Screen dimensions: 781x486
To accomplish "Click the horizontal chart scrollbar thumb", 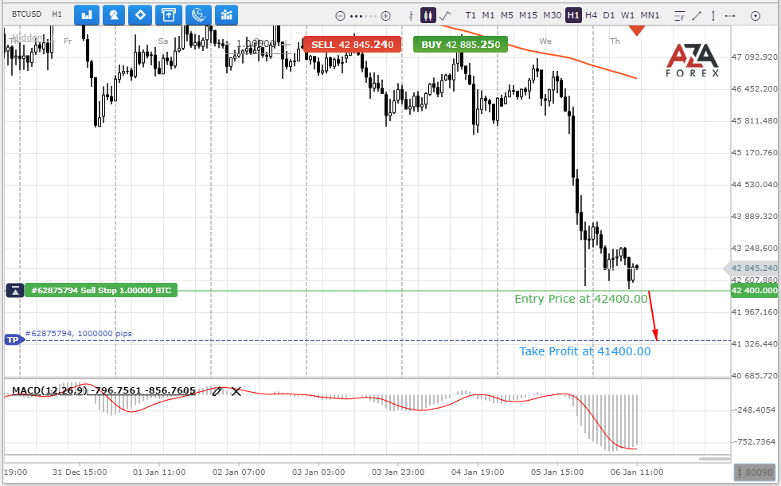I will tap(714, 459).
